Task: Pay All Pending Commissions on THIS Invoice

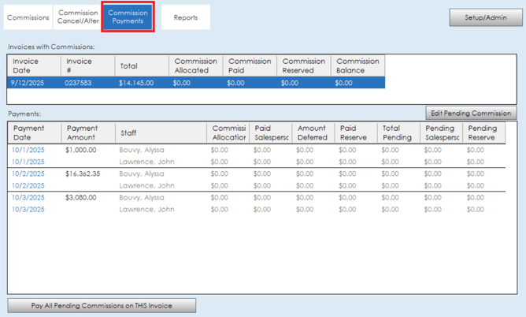Action: (102, 305)
